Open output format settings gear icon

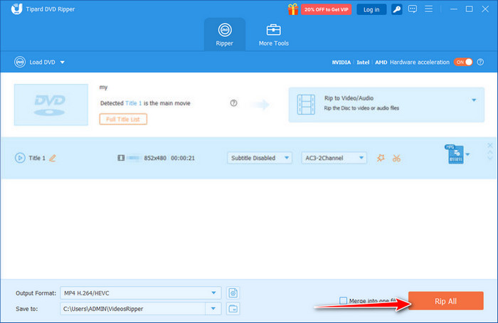[x=233, y=292]
